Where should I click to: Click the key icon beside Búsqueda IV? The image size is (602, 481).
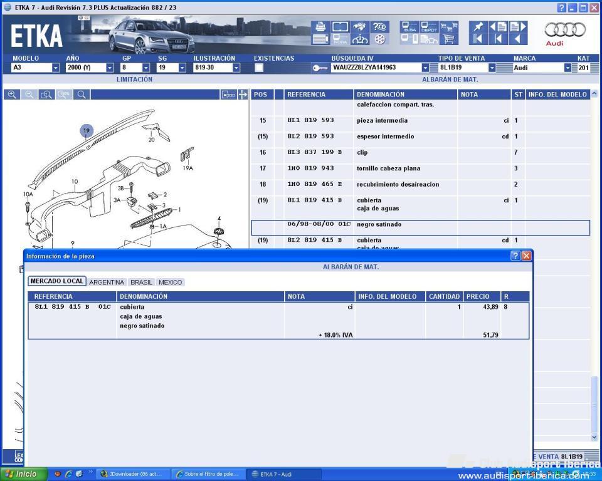[320, 68]
